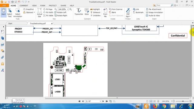Open the FILE menu
This screenshot has width=194, height=109.
(4, 5)
